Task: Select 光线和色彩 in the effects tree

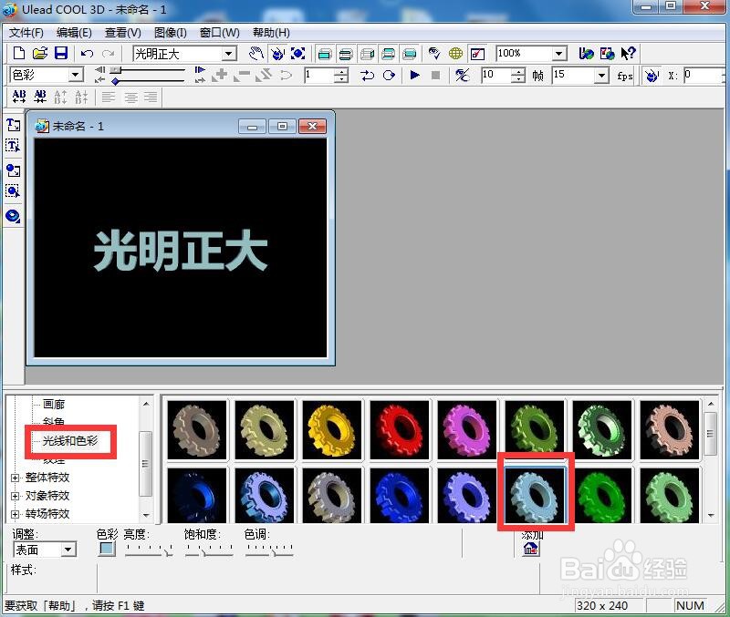Action: point(70,440)
